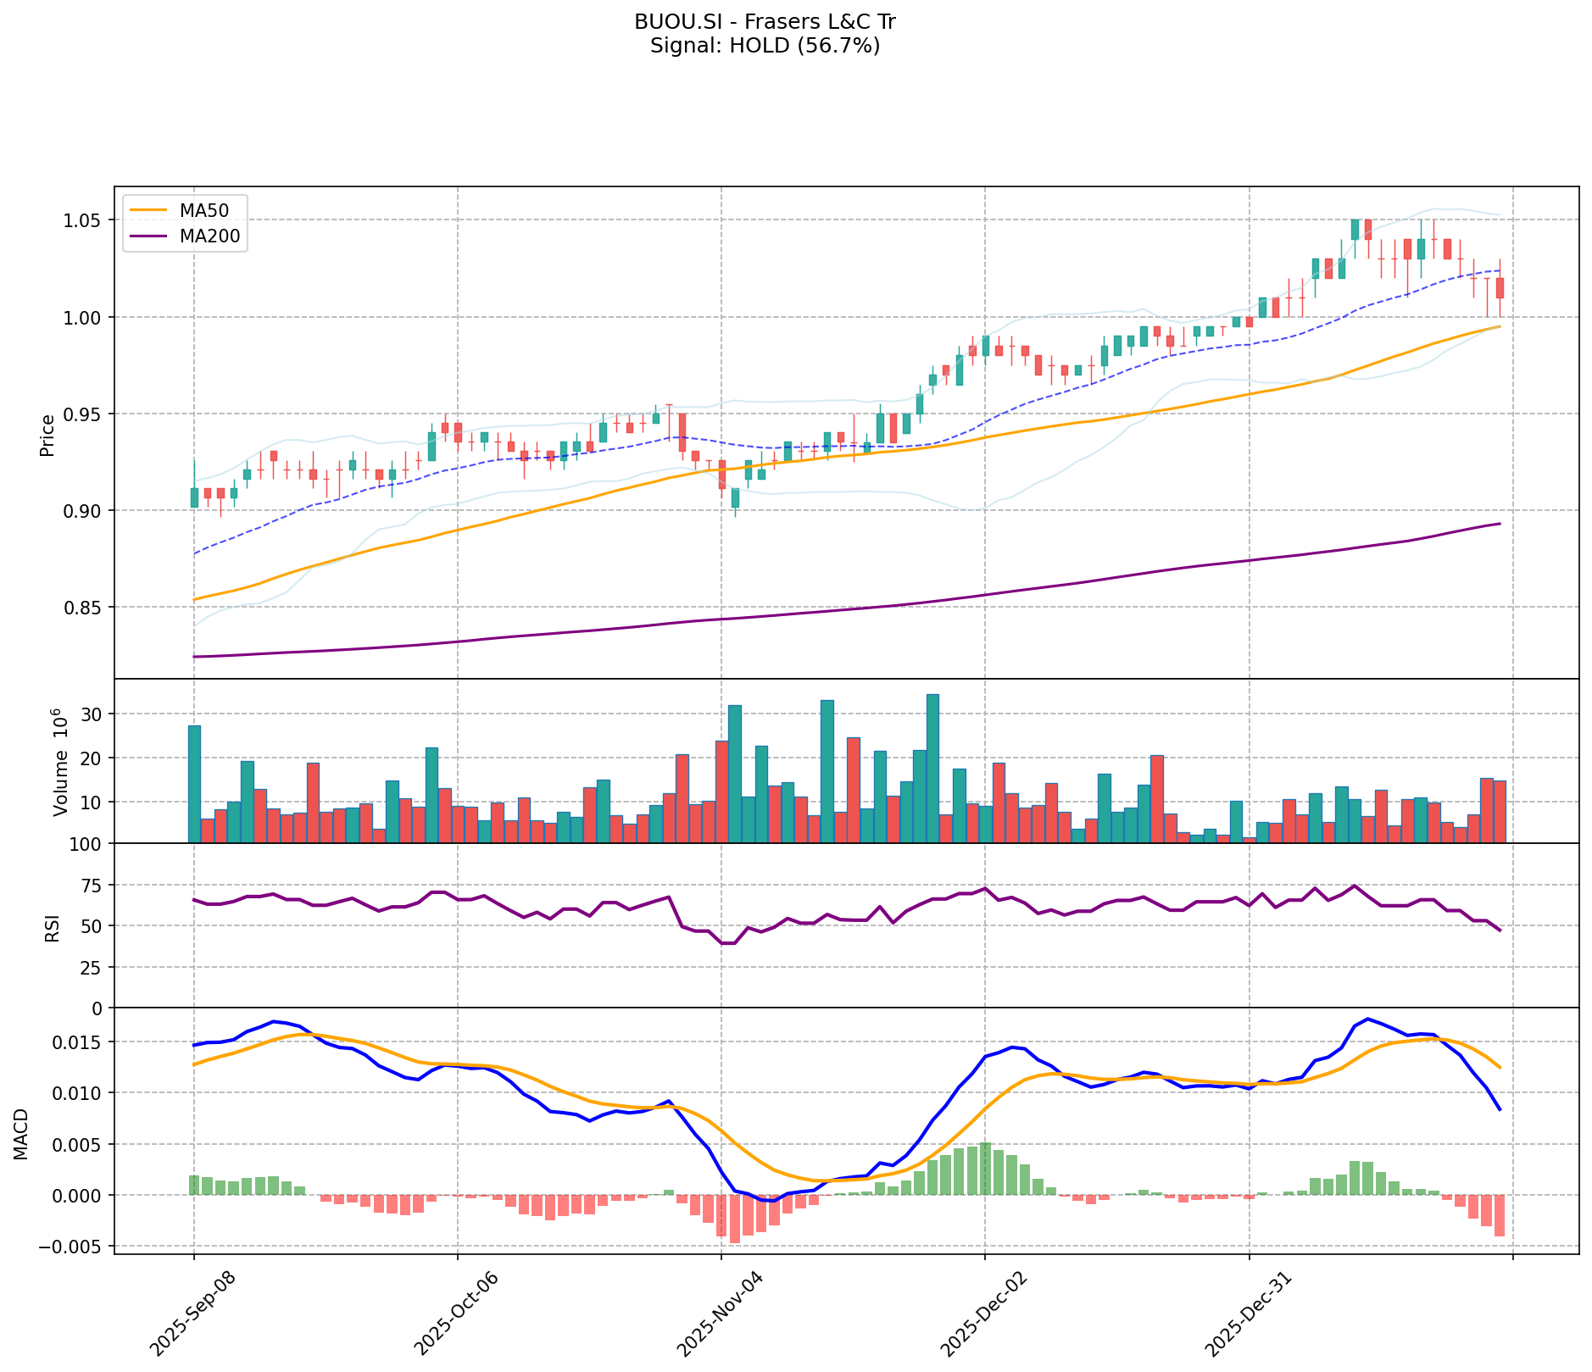The height and width of the screenshot is (1372, 1592).
Task: Click the Signal: HOLD (56.7%) subtitle
Action: [765, 46]
